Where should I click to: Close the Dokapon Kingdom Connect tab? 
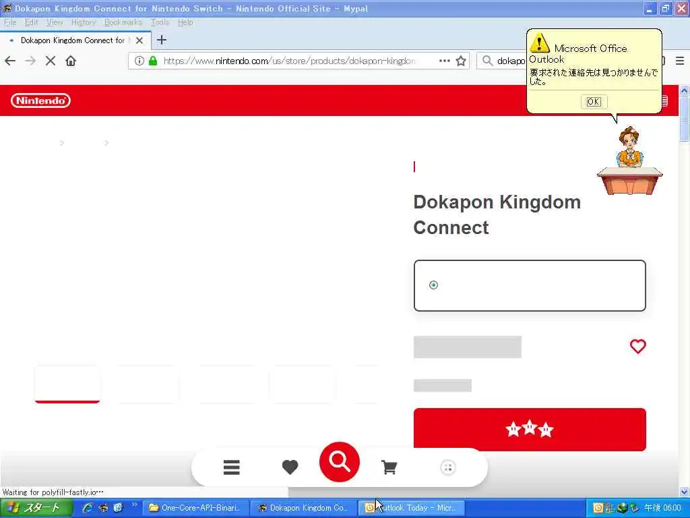[139, 40]
